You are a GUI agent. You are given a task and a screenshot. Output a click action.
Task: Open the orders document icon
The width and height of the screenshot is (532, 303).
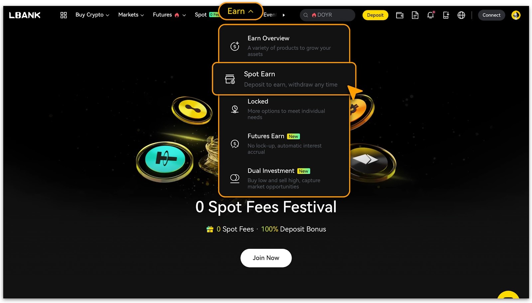[415, 15]
